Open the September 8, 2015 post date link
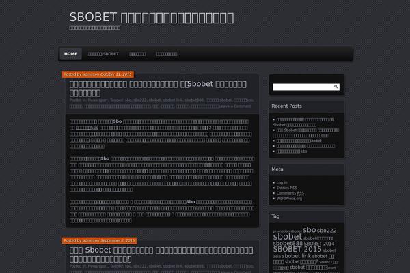 [118, 241]
